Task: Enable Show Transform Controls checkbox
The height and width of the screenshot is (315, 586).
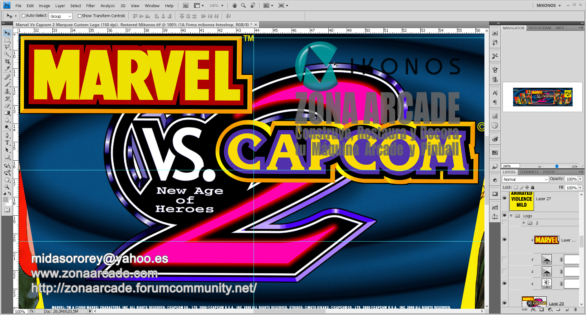Action: pyautogui.click(x=79, y=16)
